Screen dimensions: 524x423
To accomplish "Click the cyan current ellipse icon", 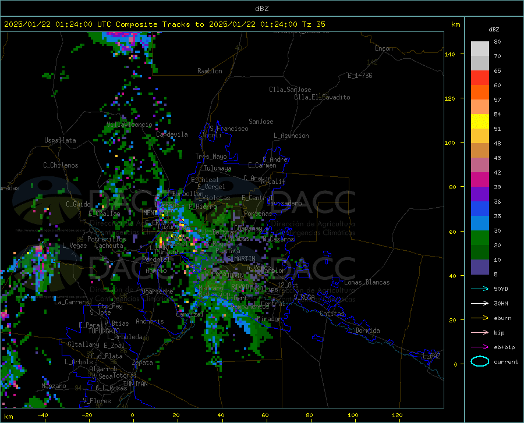I will pos(480,361).
